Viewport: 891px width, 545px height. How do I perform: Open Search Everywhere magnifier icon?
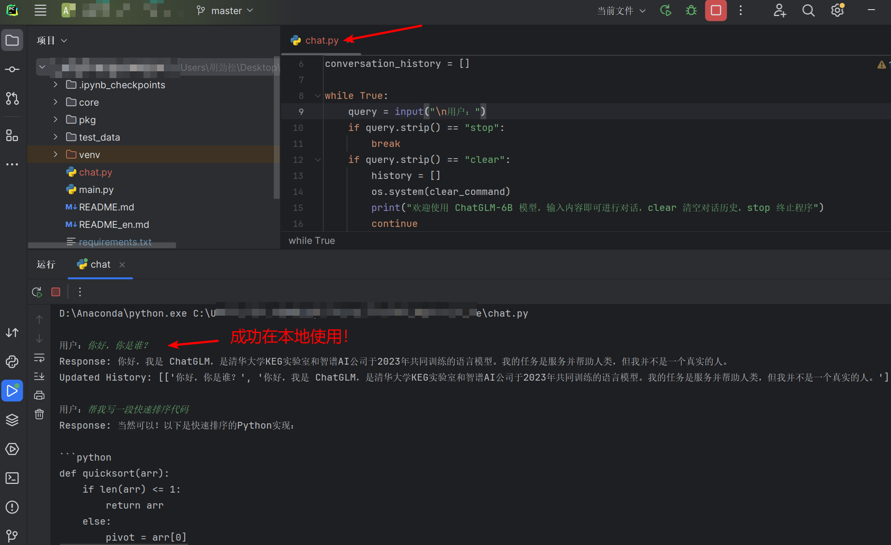(808, 11)
